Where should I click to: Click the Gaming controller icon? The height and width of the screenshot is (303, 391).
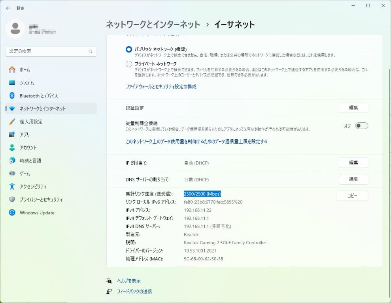(12, 174)
